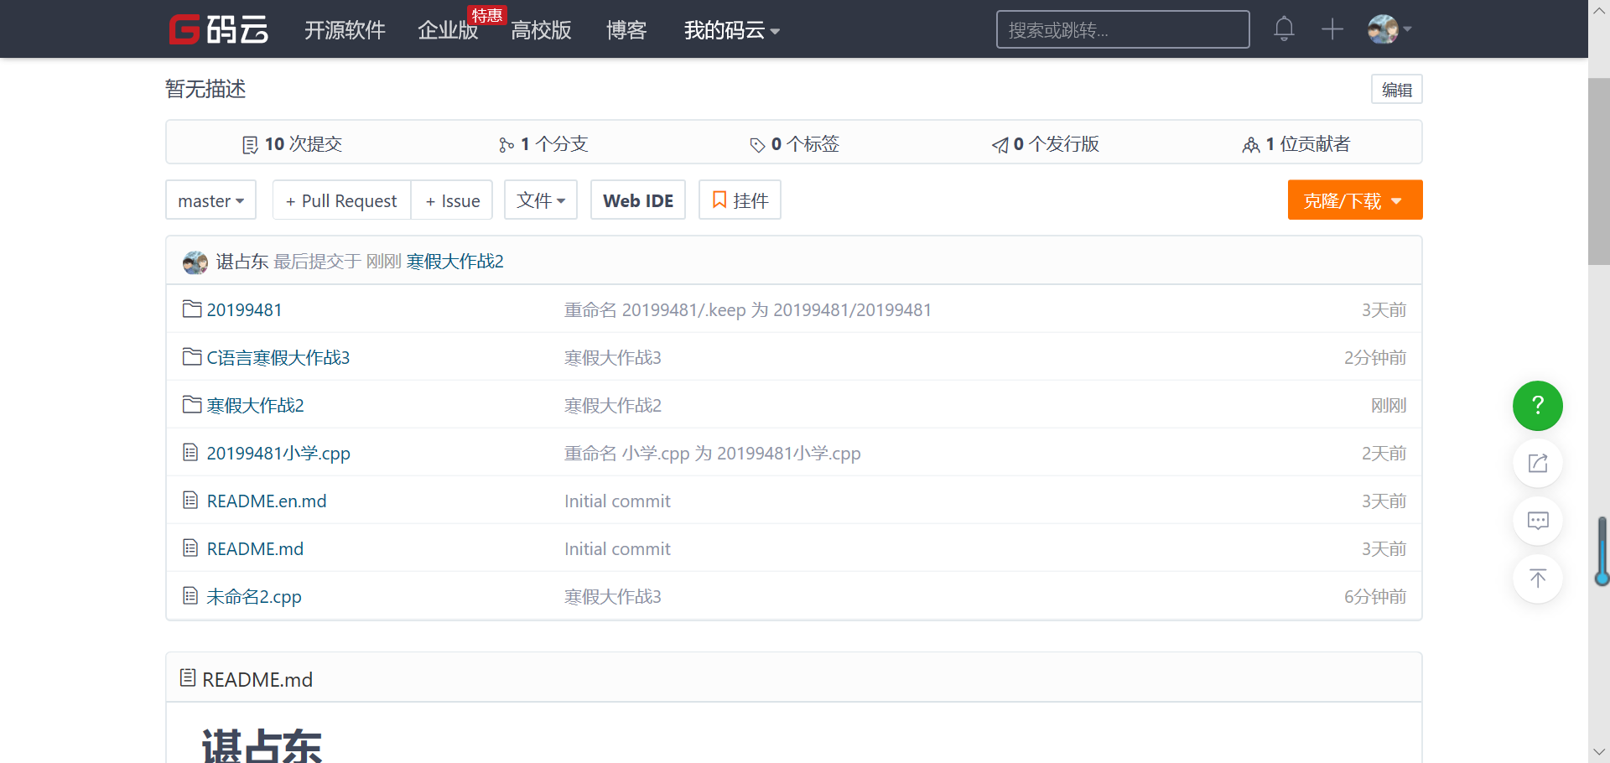Click committer name 谌占东
The height and width of the screenshot is (763, 1610).
click(x=242, y=262)
